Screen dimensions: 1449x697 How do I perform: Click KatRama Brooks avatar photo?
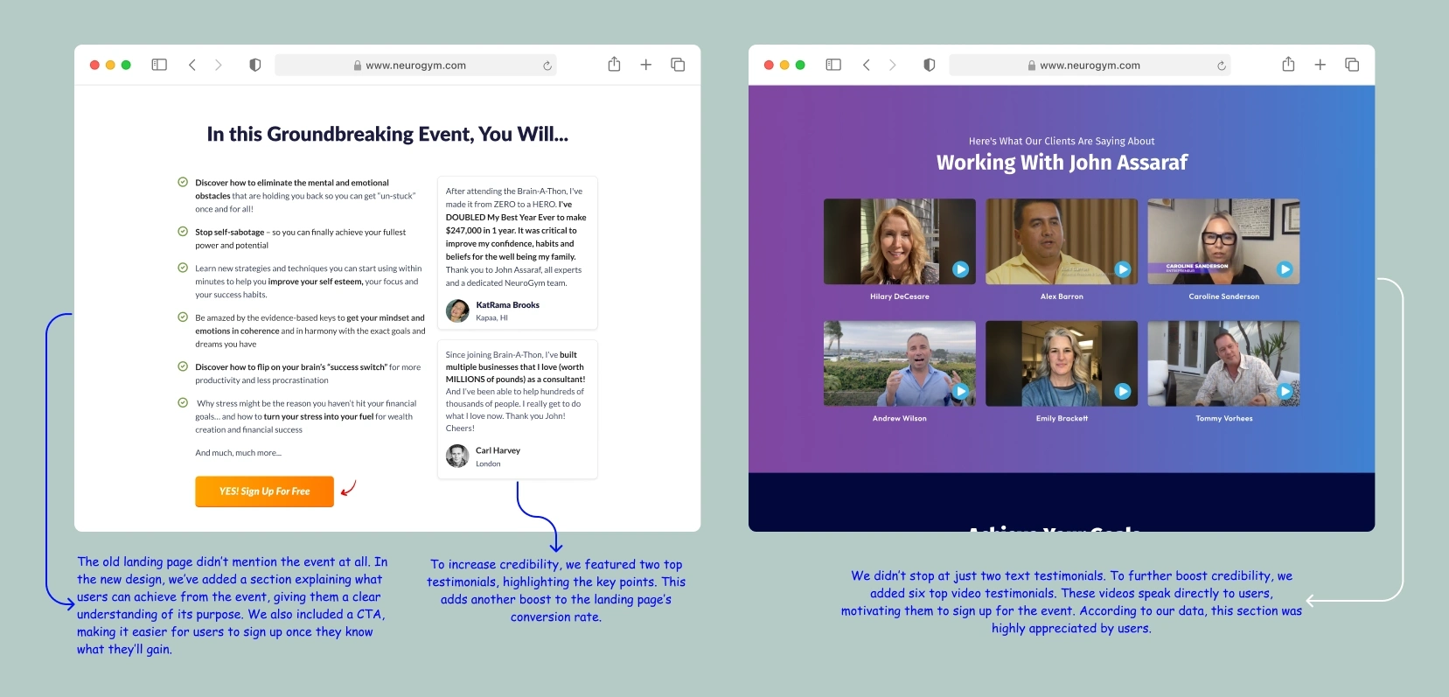point(457,310)
